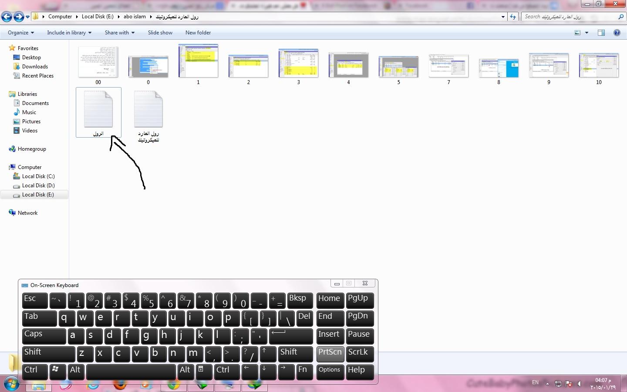Click the PrtScn key on On-Screen Keyboard

(x=330, y=354)
